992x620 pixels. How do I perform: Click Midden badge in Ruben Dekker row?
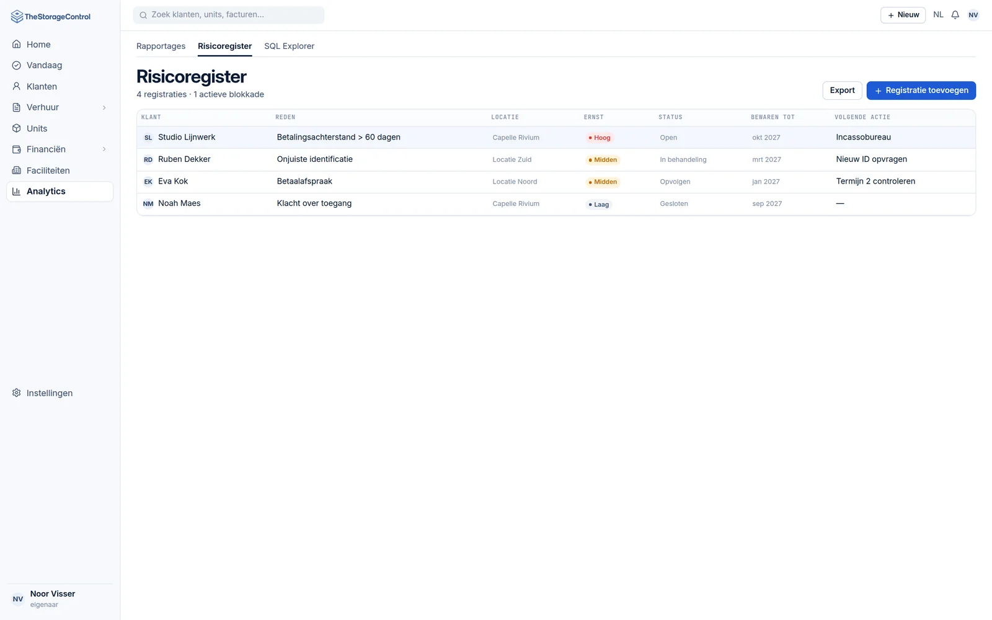point(603,160)
